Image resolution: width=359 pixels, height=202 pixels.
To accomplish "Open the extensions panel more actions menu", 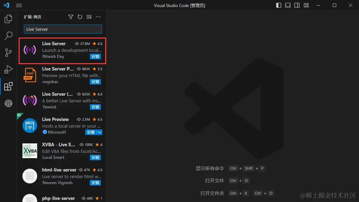I will tap(98, 17).
